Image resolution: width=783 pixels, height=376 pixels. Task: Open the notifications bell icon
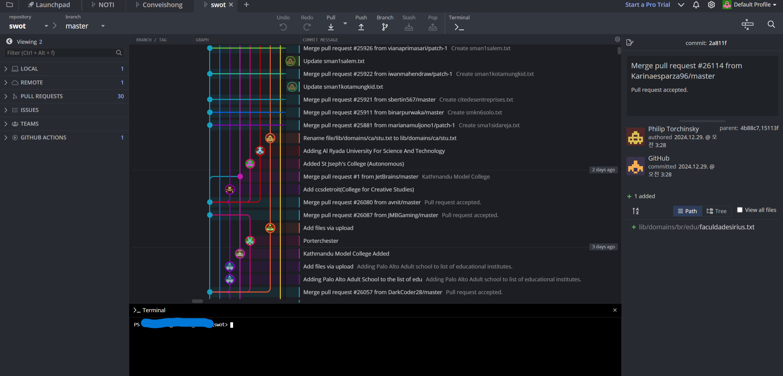coord(696,5)
